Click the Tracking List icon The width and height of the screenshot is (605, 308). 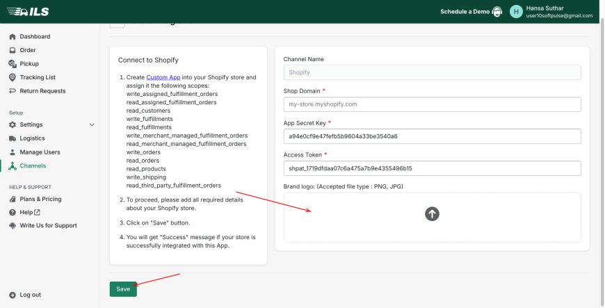(13, 77)
